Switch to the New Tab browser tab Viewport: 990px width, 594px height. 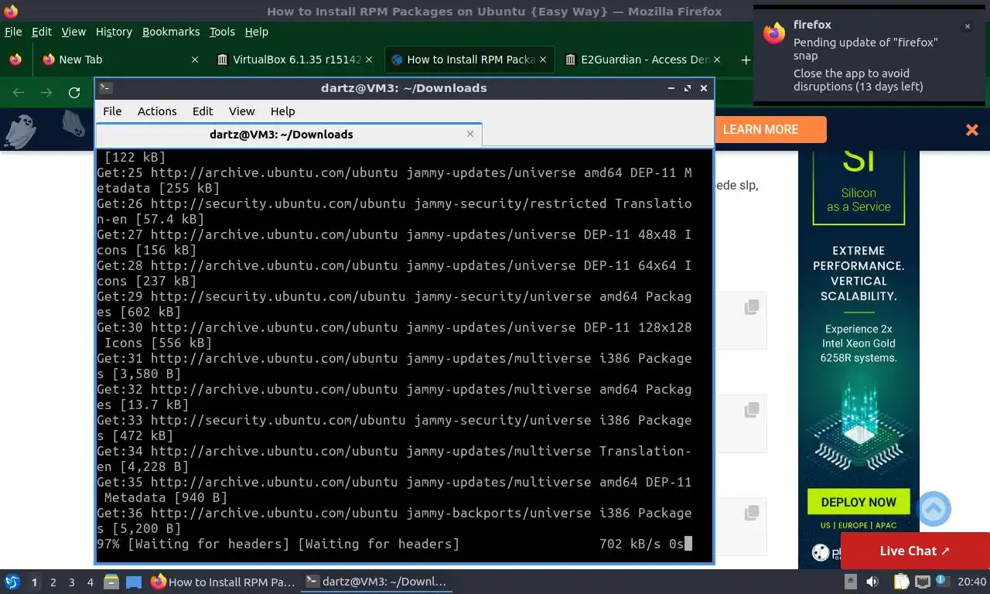(120, 60)
